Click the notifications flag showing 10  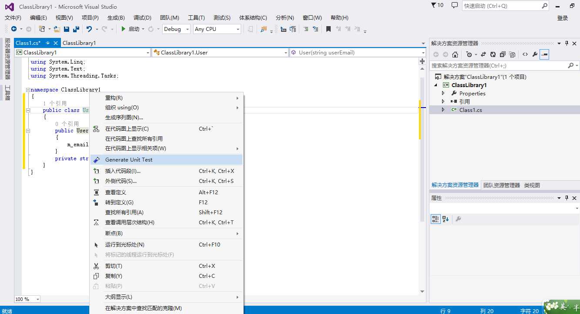coord(437,5)
